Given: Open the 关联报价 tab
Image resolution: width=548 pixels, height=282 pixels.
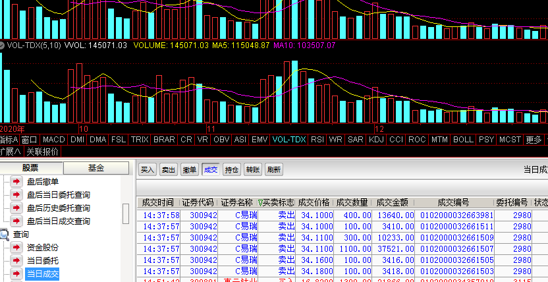Looking at the screenshot, I should coord(42,152).
